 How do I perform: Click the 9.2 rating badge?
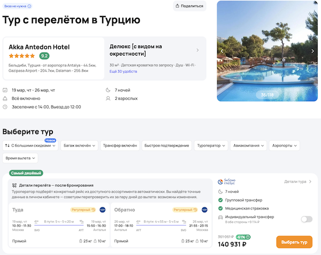coord(44,56)
